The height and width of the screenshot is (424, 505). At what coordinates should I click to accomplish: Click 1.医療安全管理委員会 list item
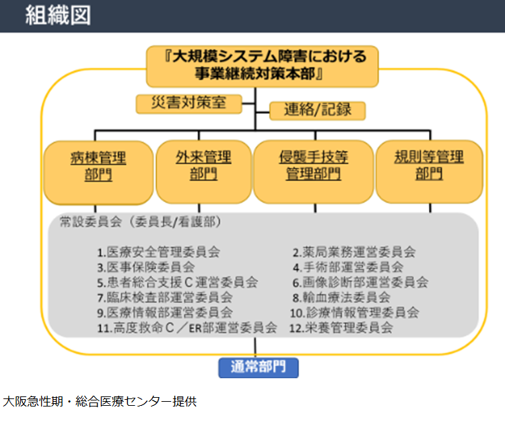pos(158,252)
